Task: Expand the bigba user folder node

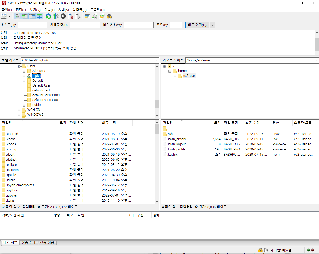Action: coord(24,76)
